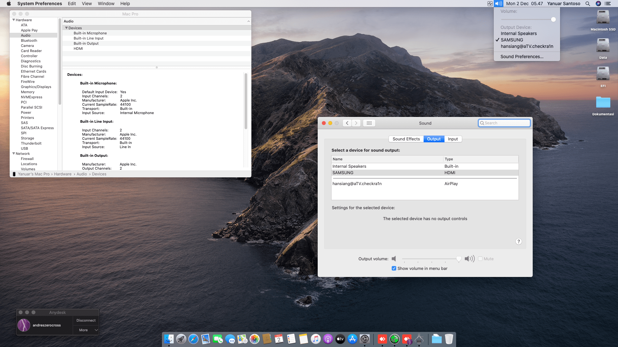Open the View menu

coord(87,4)
